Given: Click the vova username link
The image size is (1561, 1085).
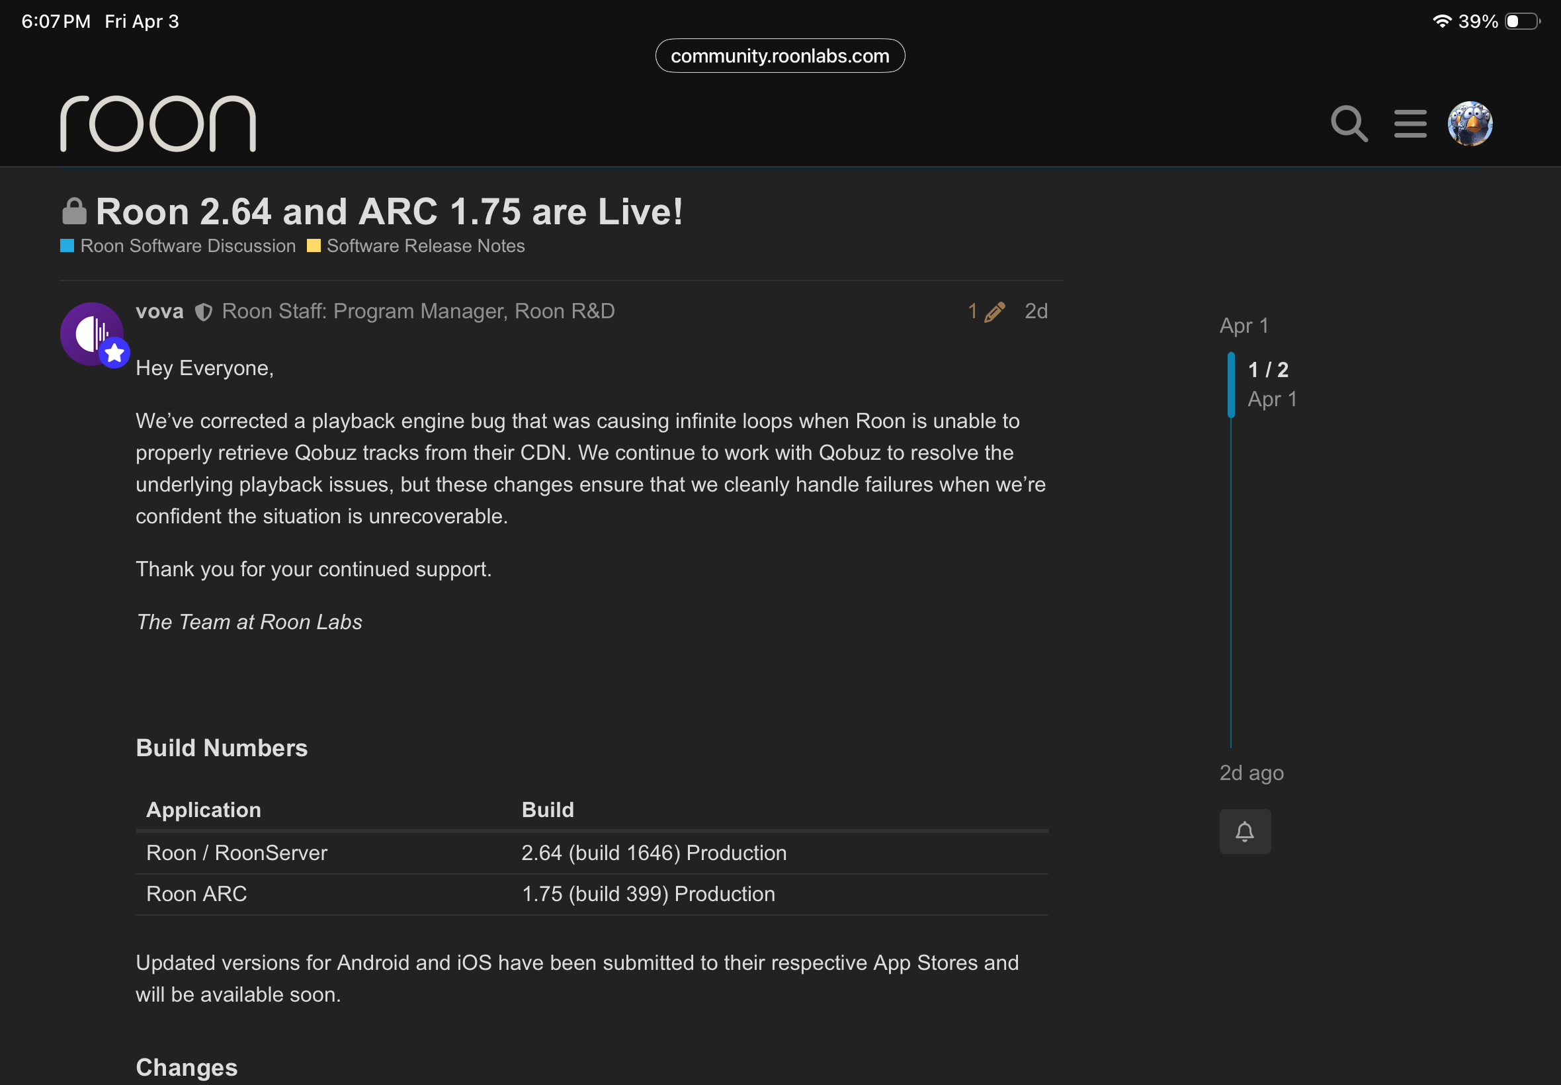Looking at the screenshot, I should 159,312.
